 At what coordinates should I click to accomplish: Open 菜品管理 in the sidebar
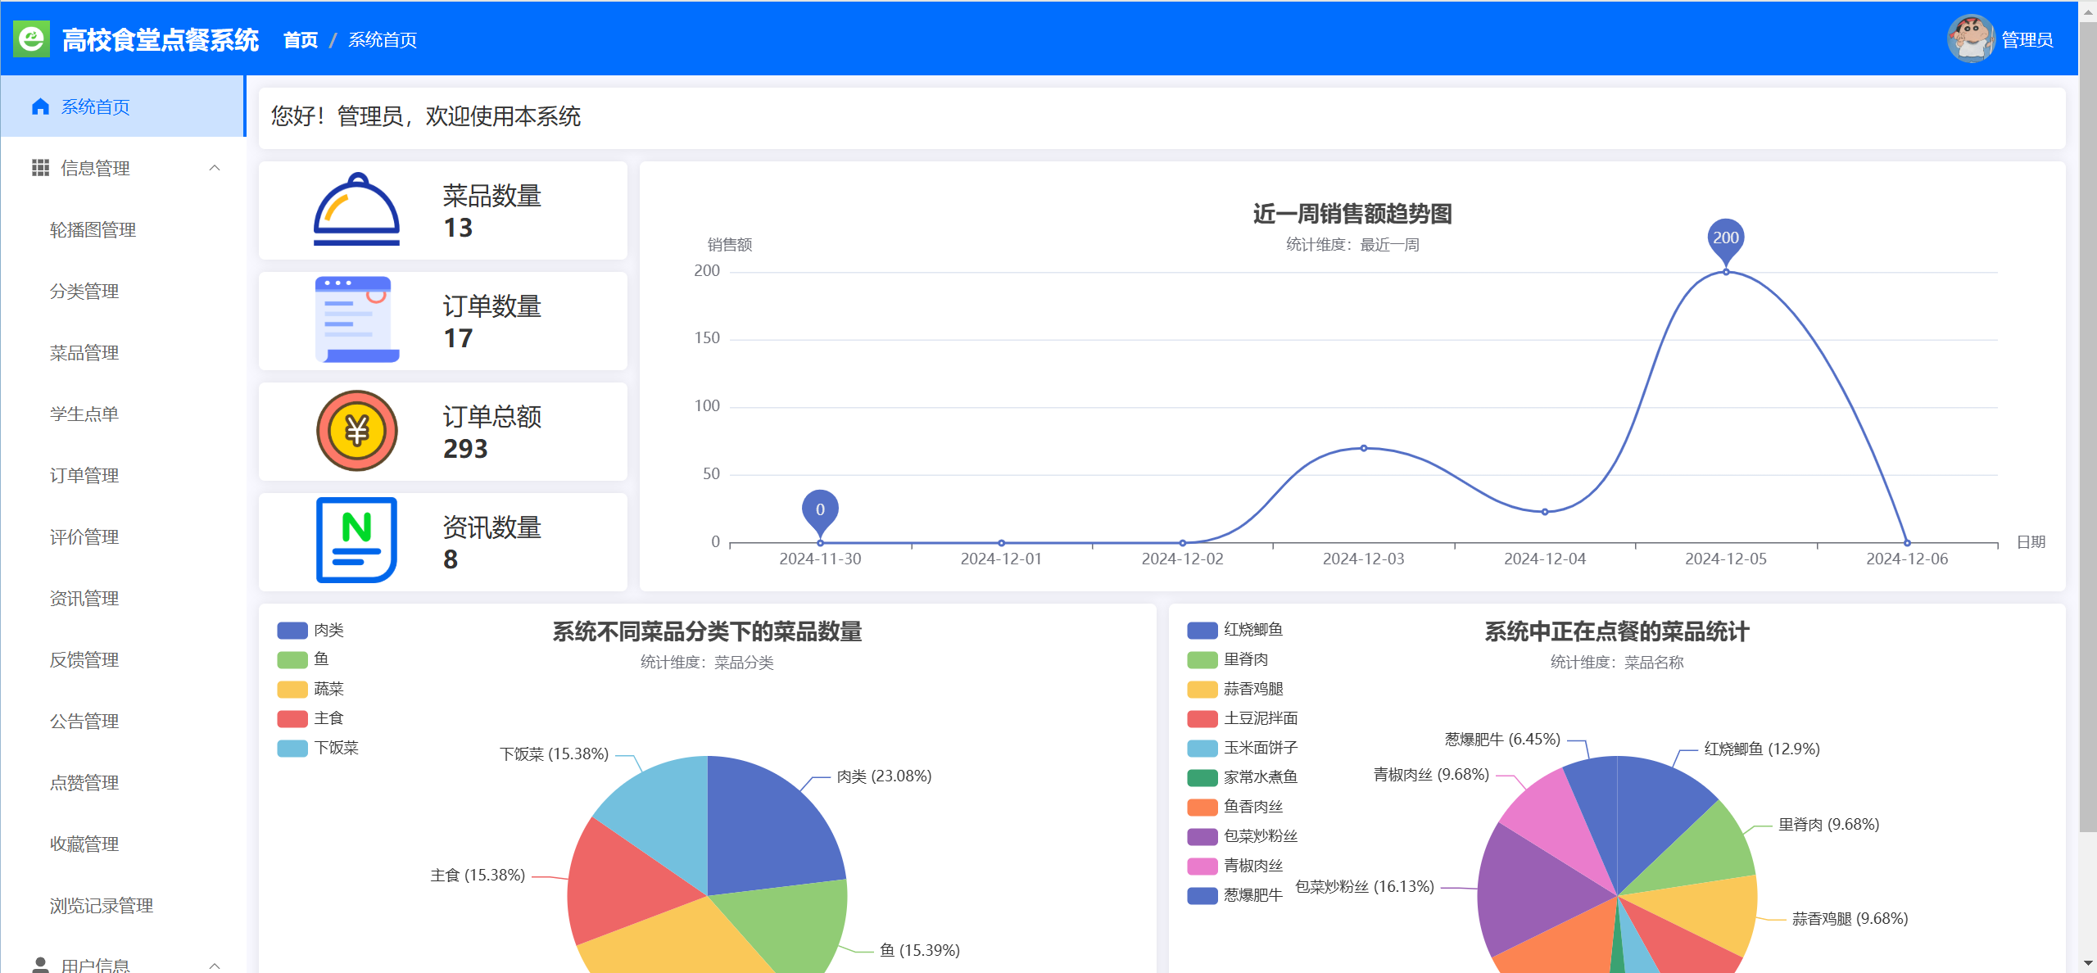(84, 352)
